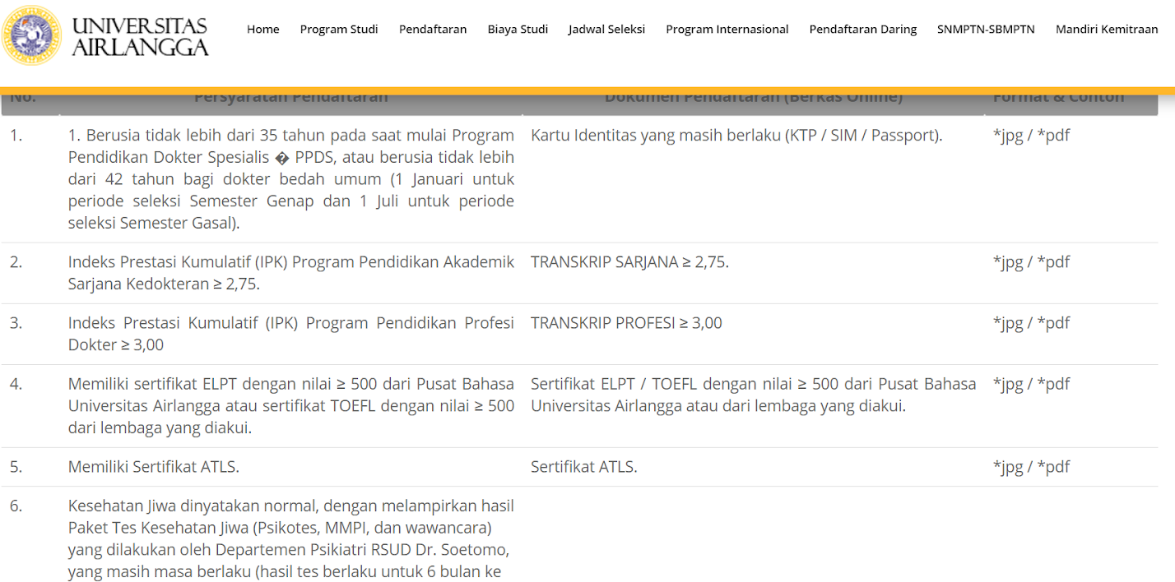Go to the Pendaftaran menu
Screen dimensions: 1175x582
click(x=433, y=29)
